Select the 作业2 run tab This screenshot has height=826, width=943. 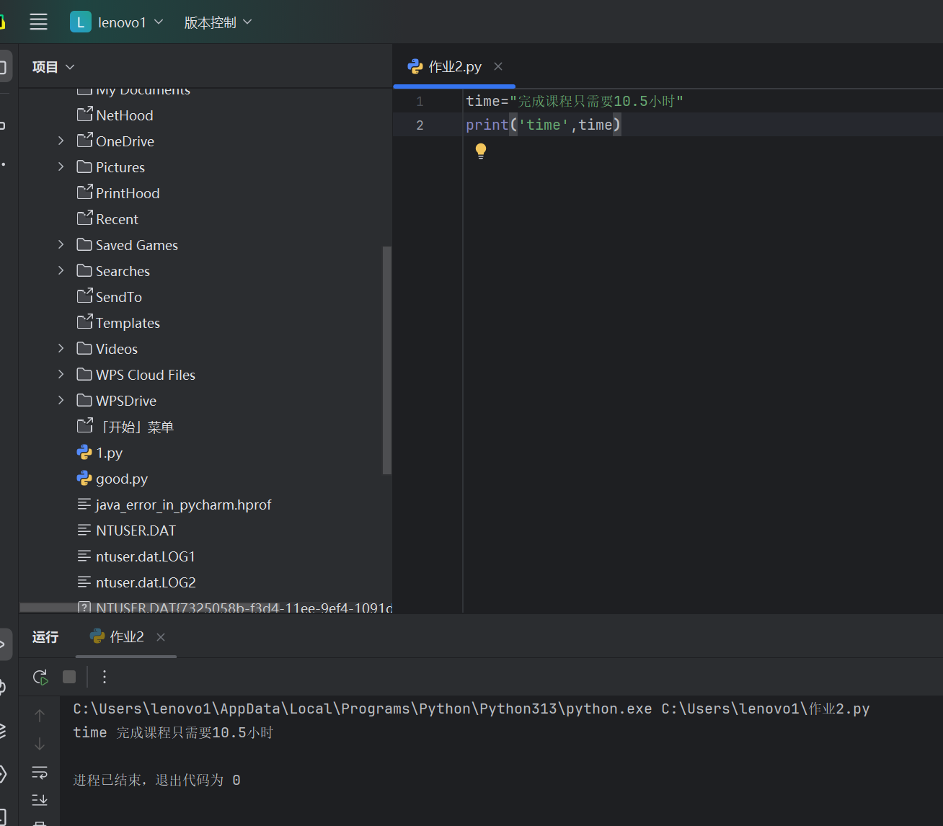(126, 637)
